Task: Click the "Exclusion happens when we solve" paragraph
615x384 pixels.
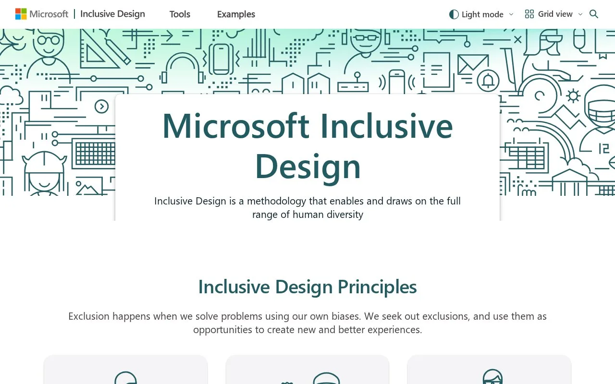Action: click(307, 323)
